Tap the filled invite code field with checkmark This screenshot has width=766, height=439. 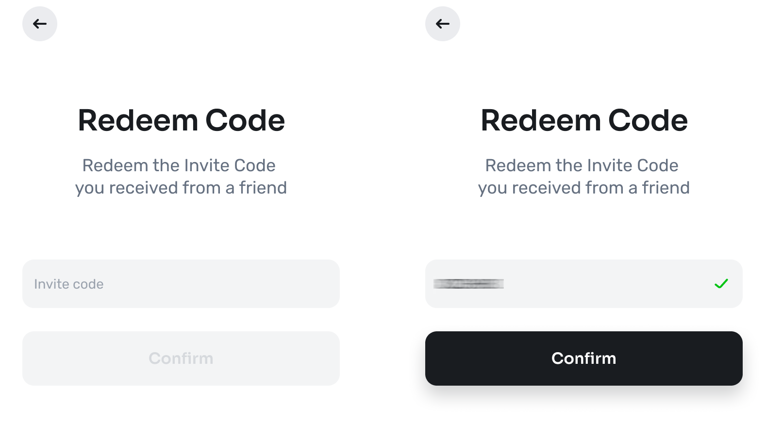pyautogui.click(x=583, y=284)
